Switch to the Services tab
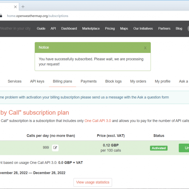 [x=14, y=81]
